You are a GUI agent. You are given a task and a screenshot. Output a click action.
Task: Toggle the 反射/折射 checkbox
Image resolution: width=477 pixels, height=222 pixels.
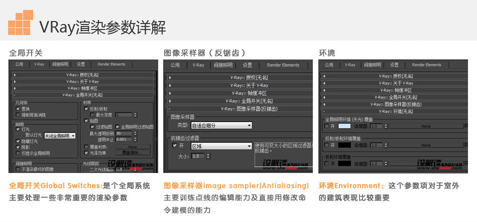point(86,108)
